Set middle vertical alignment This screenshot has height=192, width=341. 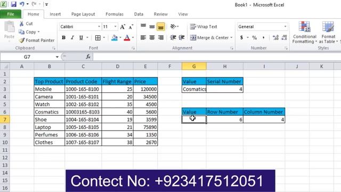pos(152,27)
